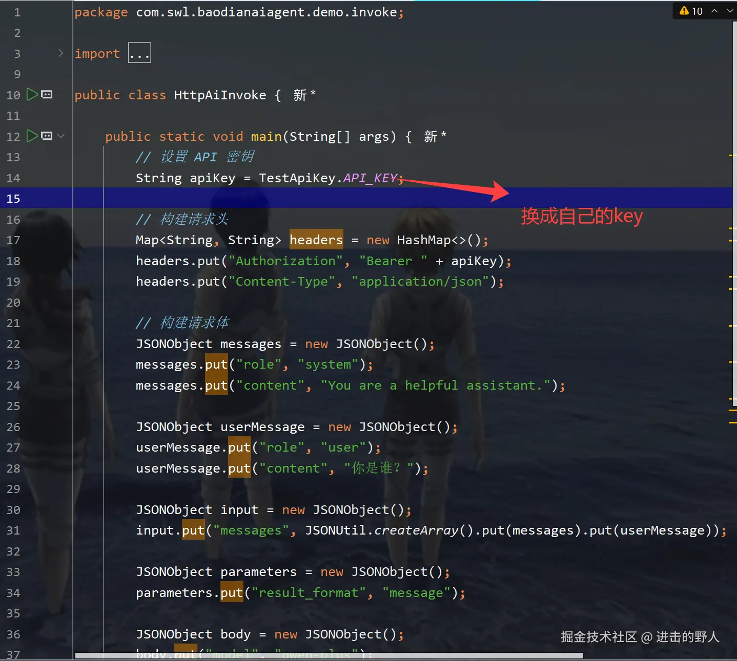Click the String[] args parameter
The image size is (737, 661).
coord(339,137)
